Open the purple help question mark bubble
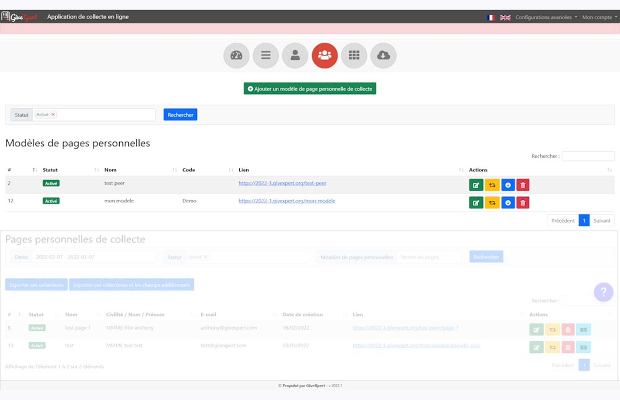 point(603,292)
